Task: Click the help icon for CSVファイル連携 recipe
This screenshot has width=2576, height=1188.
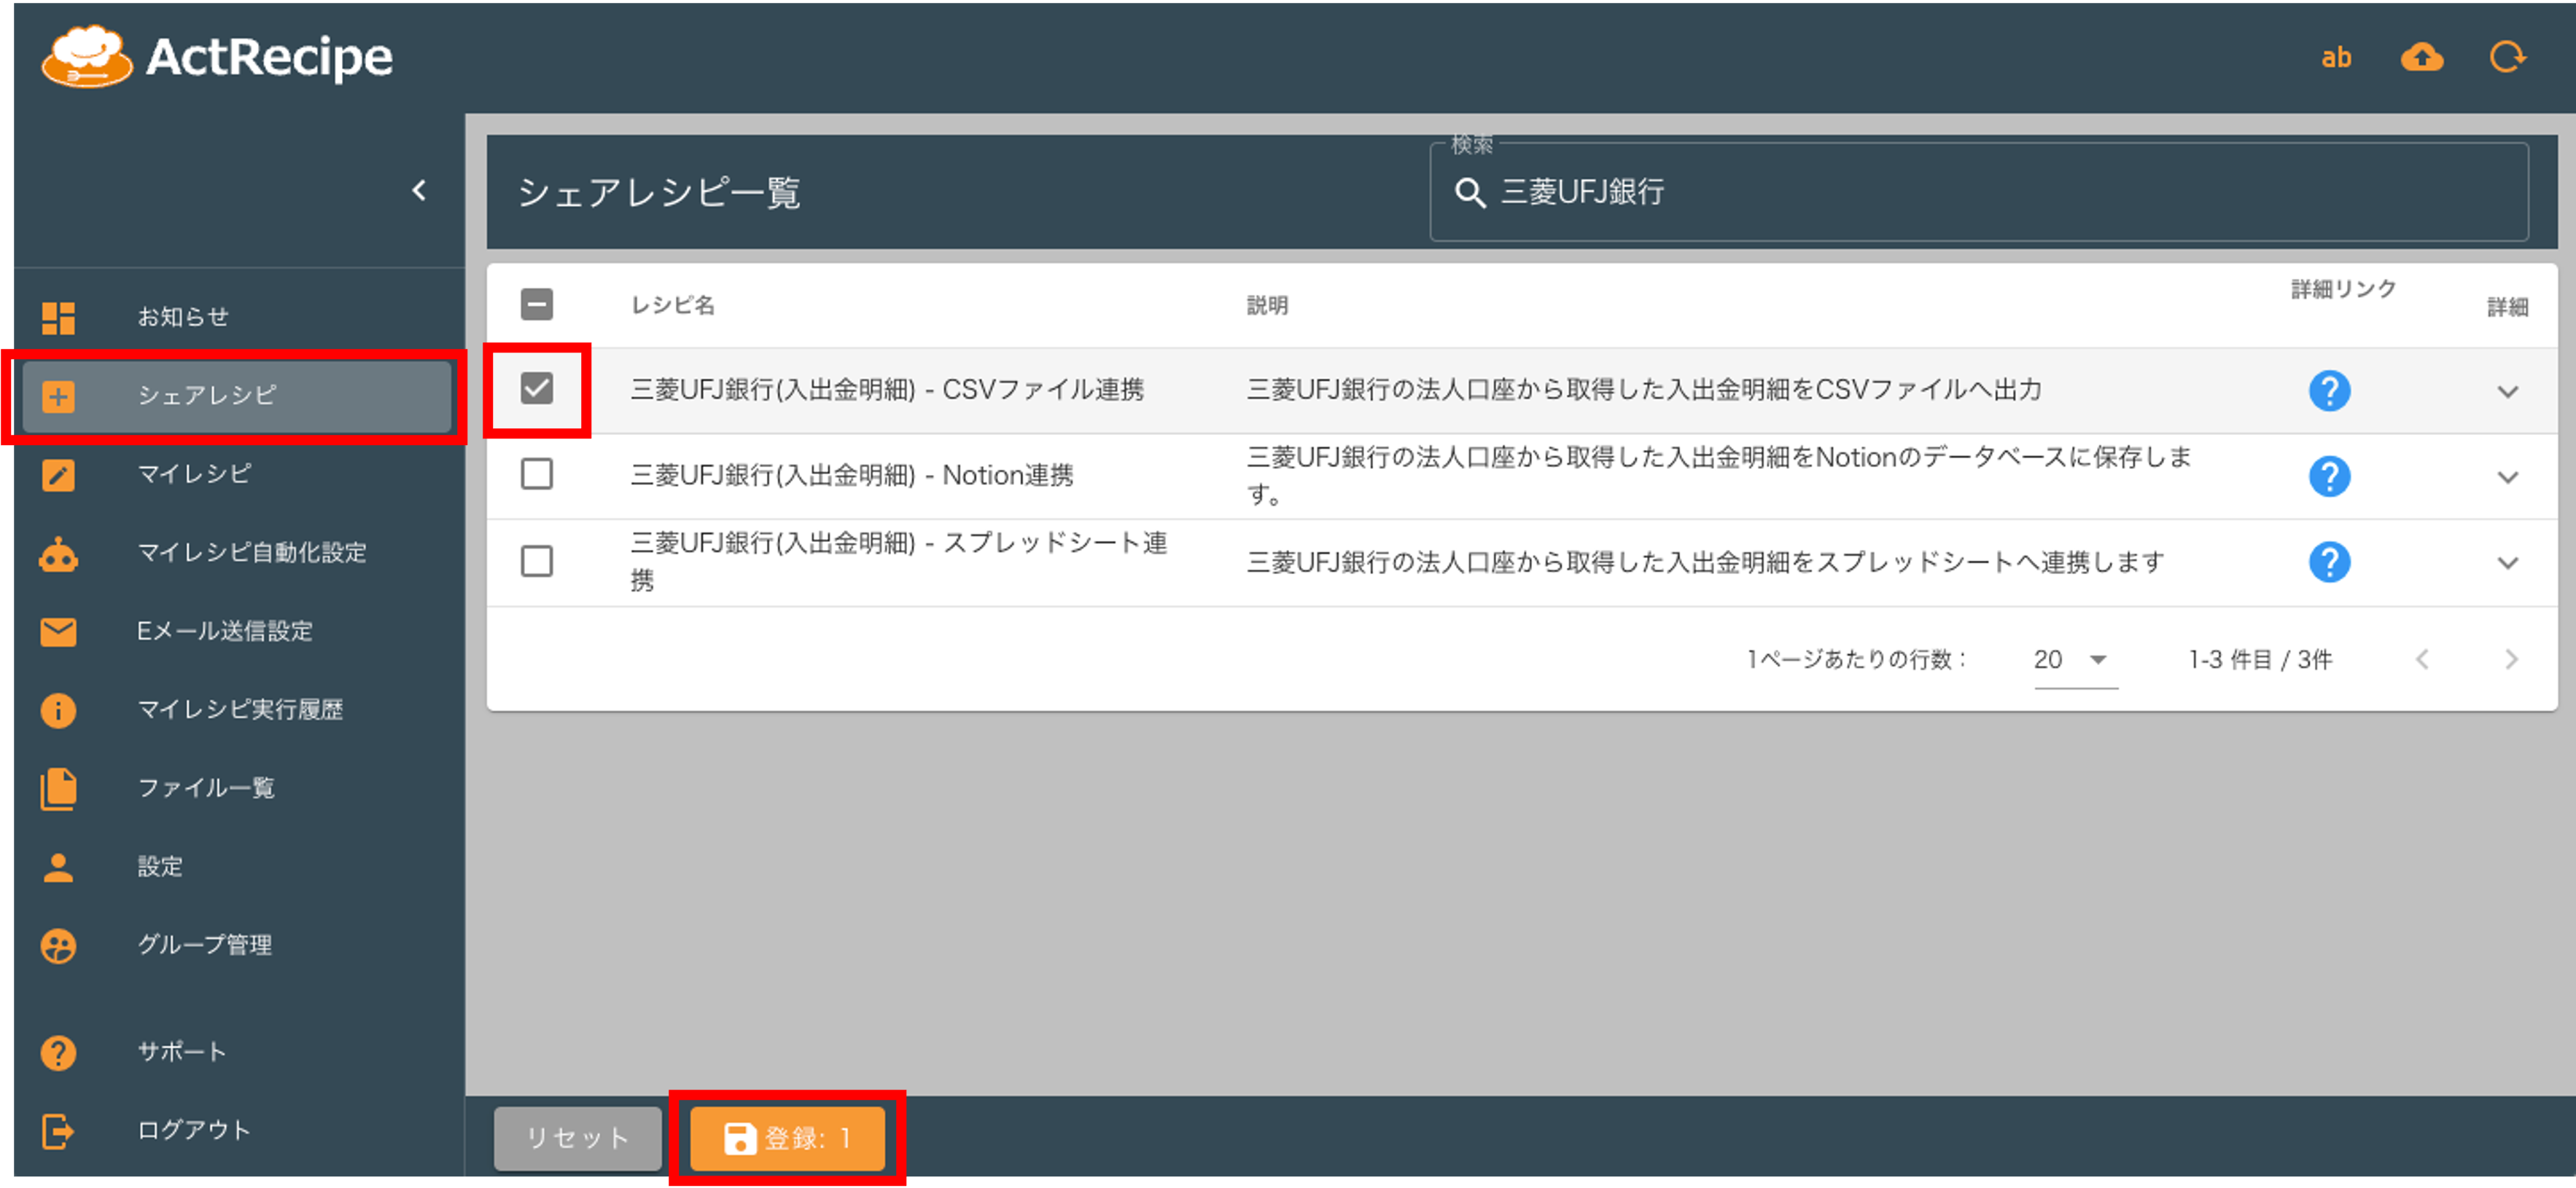Action: (2330, 390)
